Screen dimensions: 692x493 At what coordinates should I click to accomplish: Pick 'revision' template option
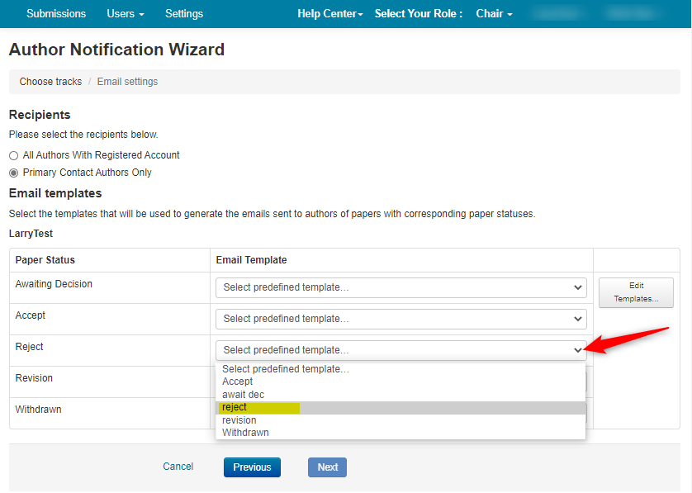tap(239, 420)
